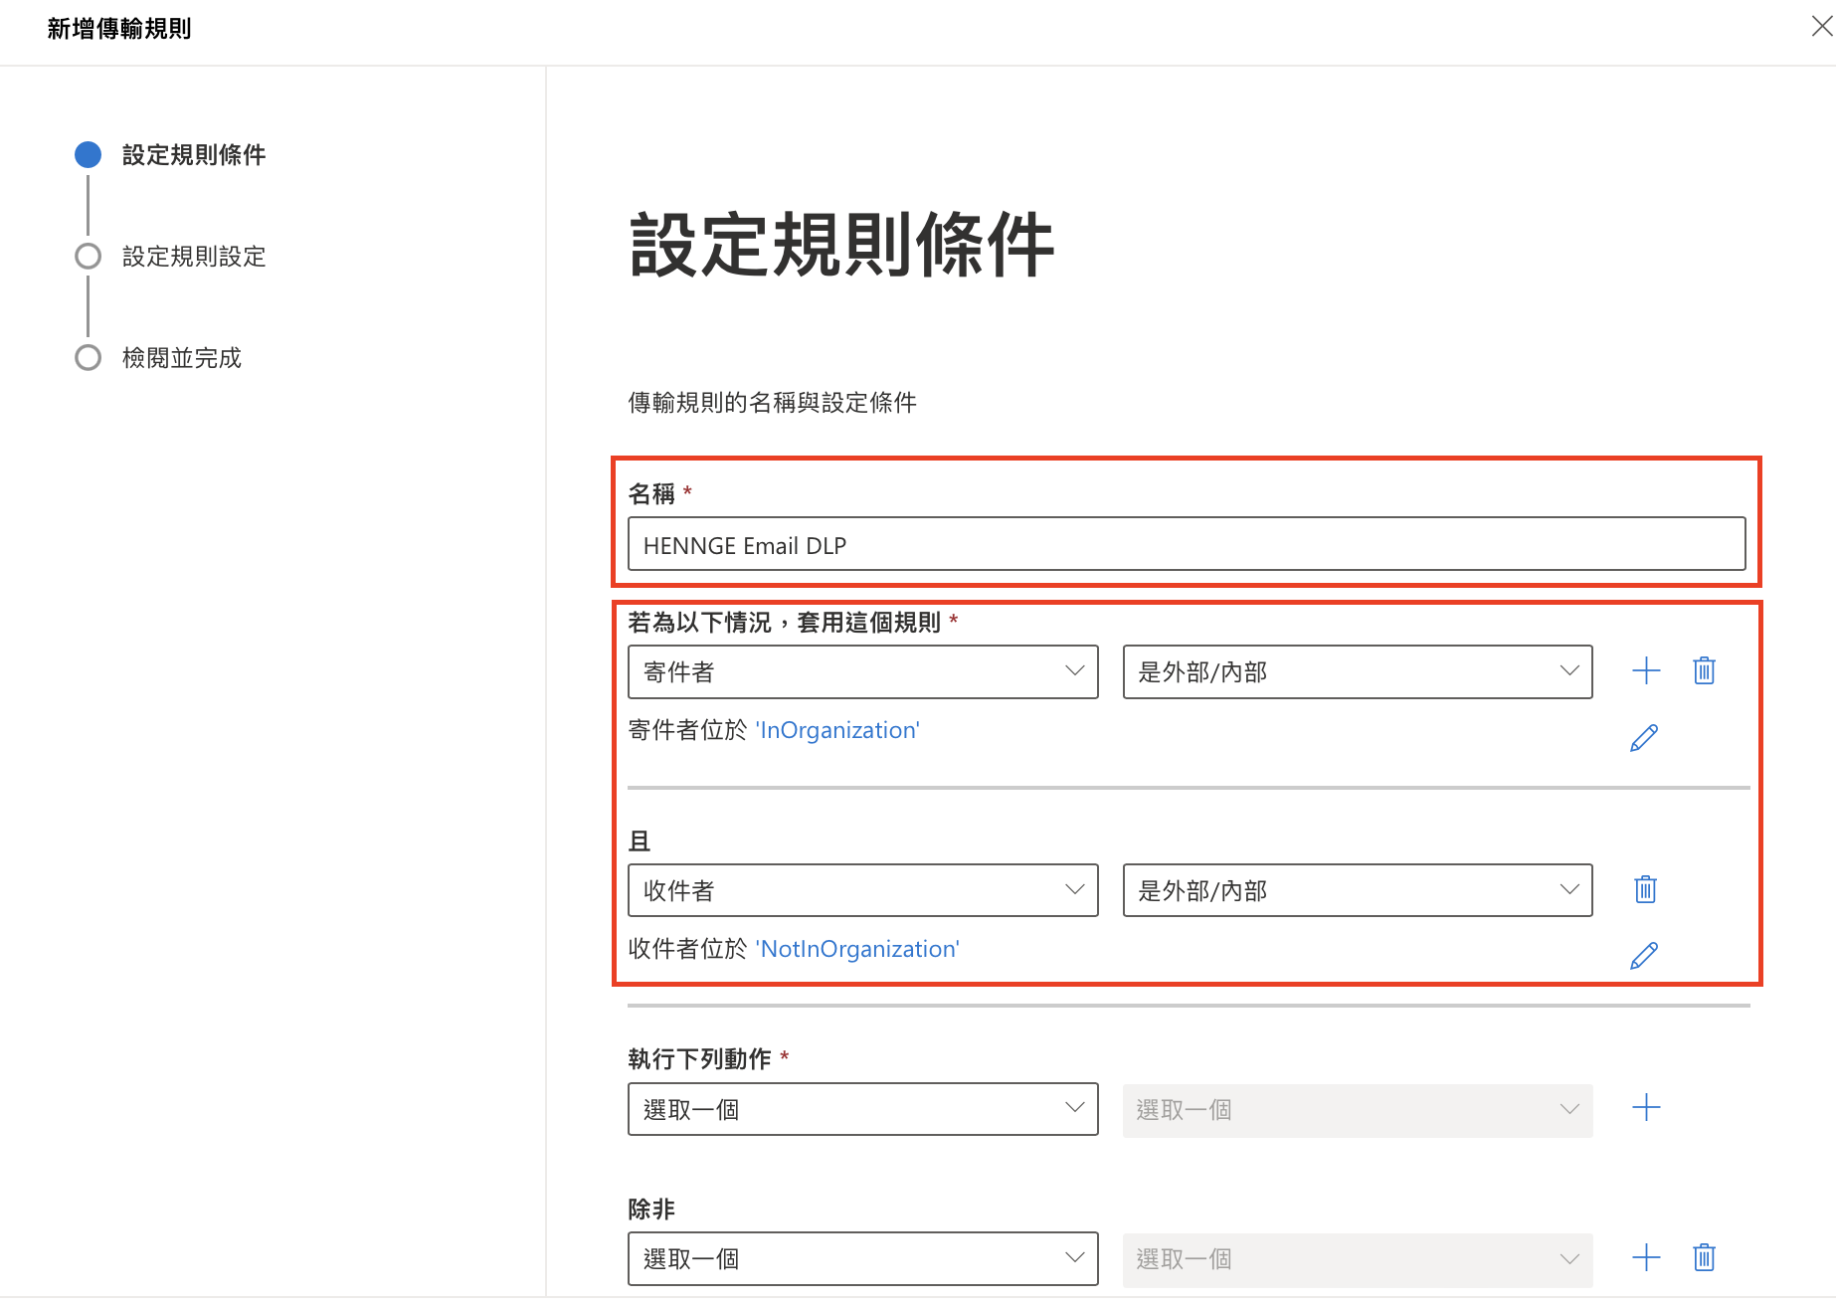Click the 新增傳輸規則 dialog title
This screenshot has height=1305, width=1836.
[119, 29]
